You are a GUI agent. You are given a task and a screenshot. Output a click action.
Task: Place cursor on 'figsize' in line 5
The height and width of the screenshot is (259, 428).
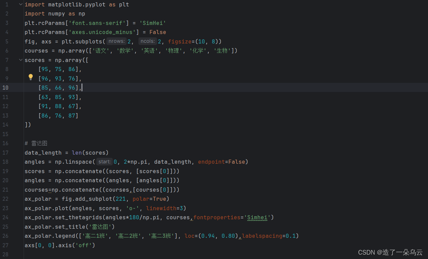point(180,41)
